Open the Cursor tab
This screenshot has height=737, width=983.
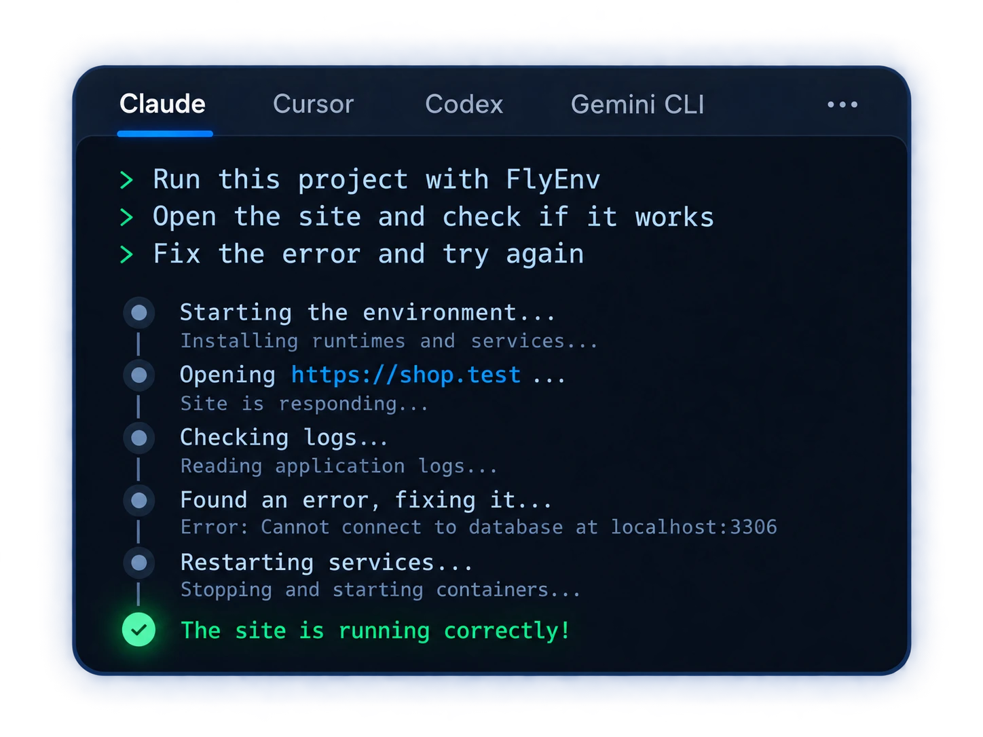313,105
